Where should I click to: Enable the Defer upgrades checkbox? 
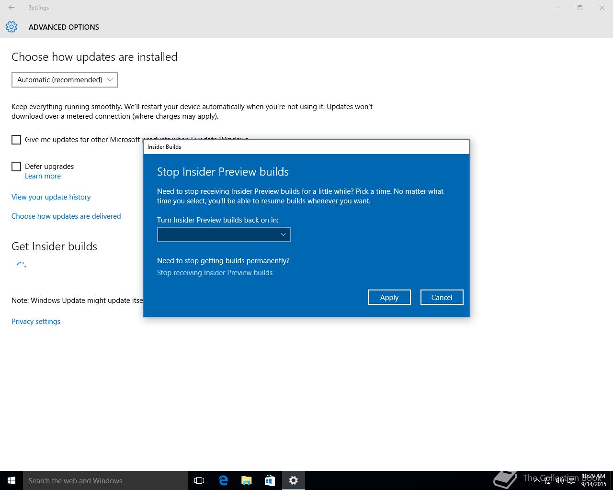tap(16, 167)
